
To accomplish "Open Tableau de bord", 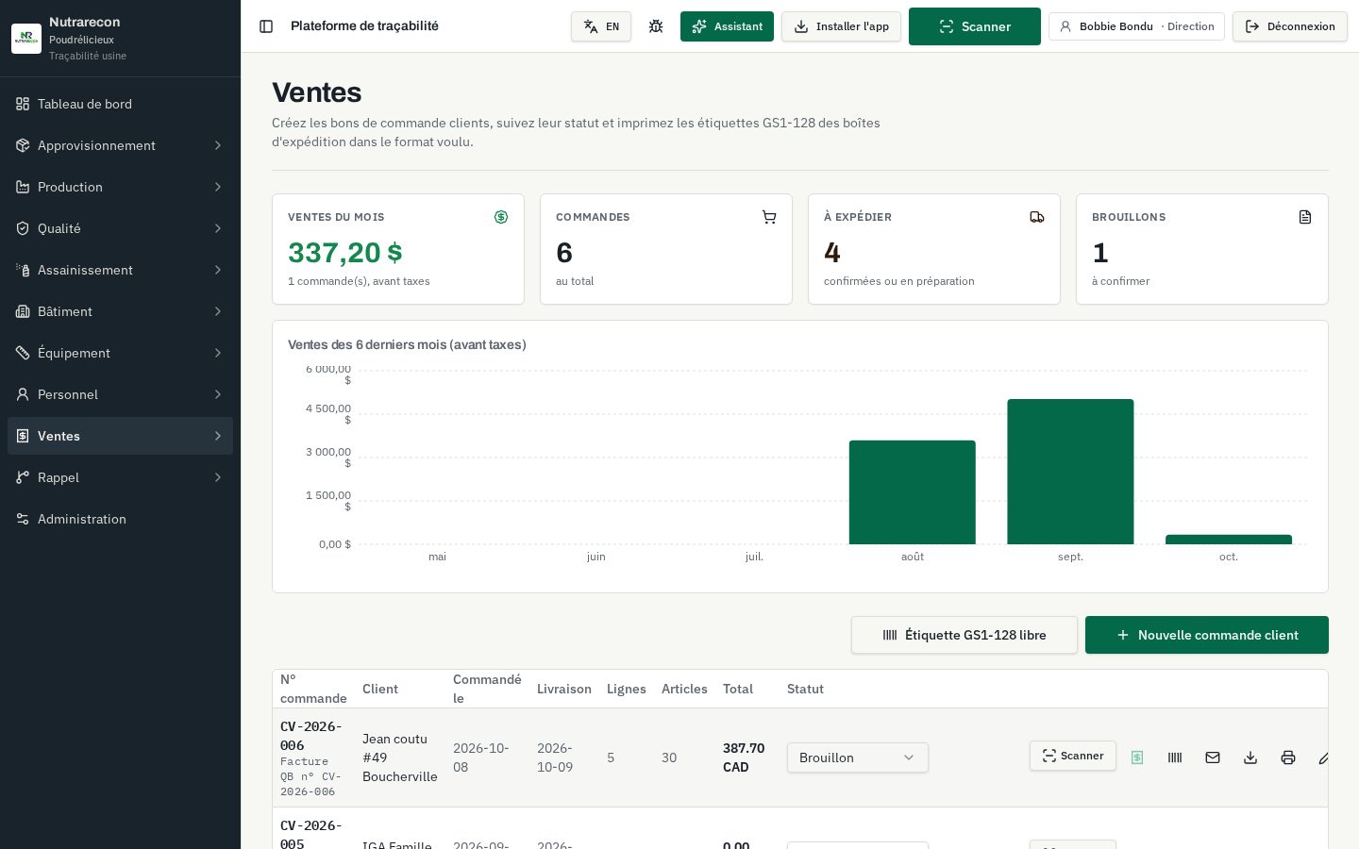I will click(120, 104).
